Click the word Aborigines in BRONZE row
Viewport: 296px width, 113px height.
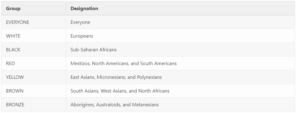82,105
